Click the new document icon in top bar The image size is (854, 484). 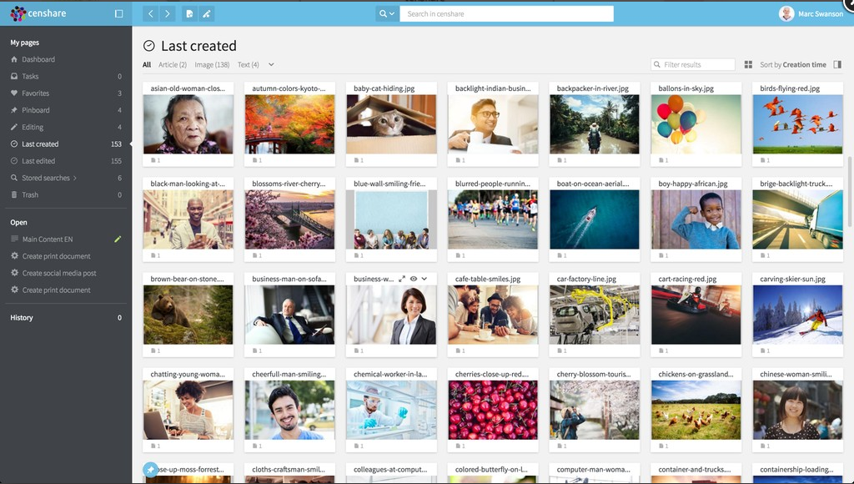click(189, 13)
